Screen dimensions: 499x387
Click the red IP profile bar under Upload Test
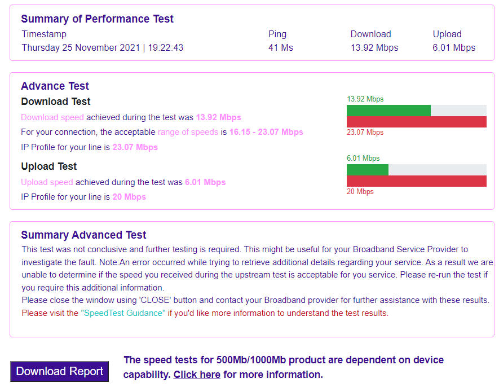pos(416,181)
